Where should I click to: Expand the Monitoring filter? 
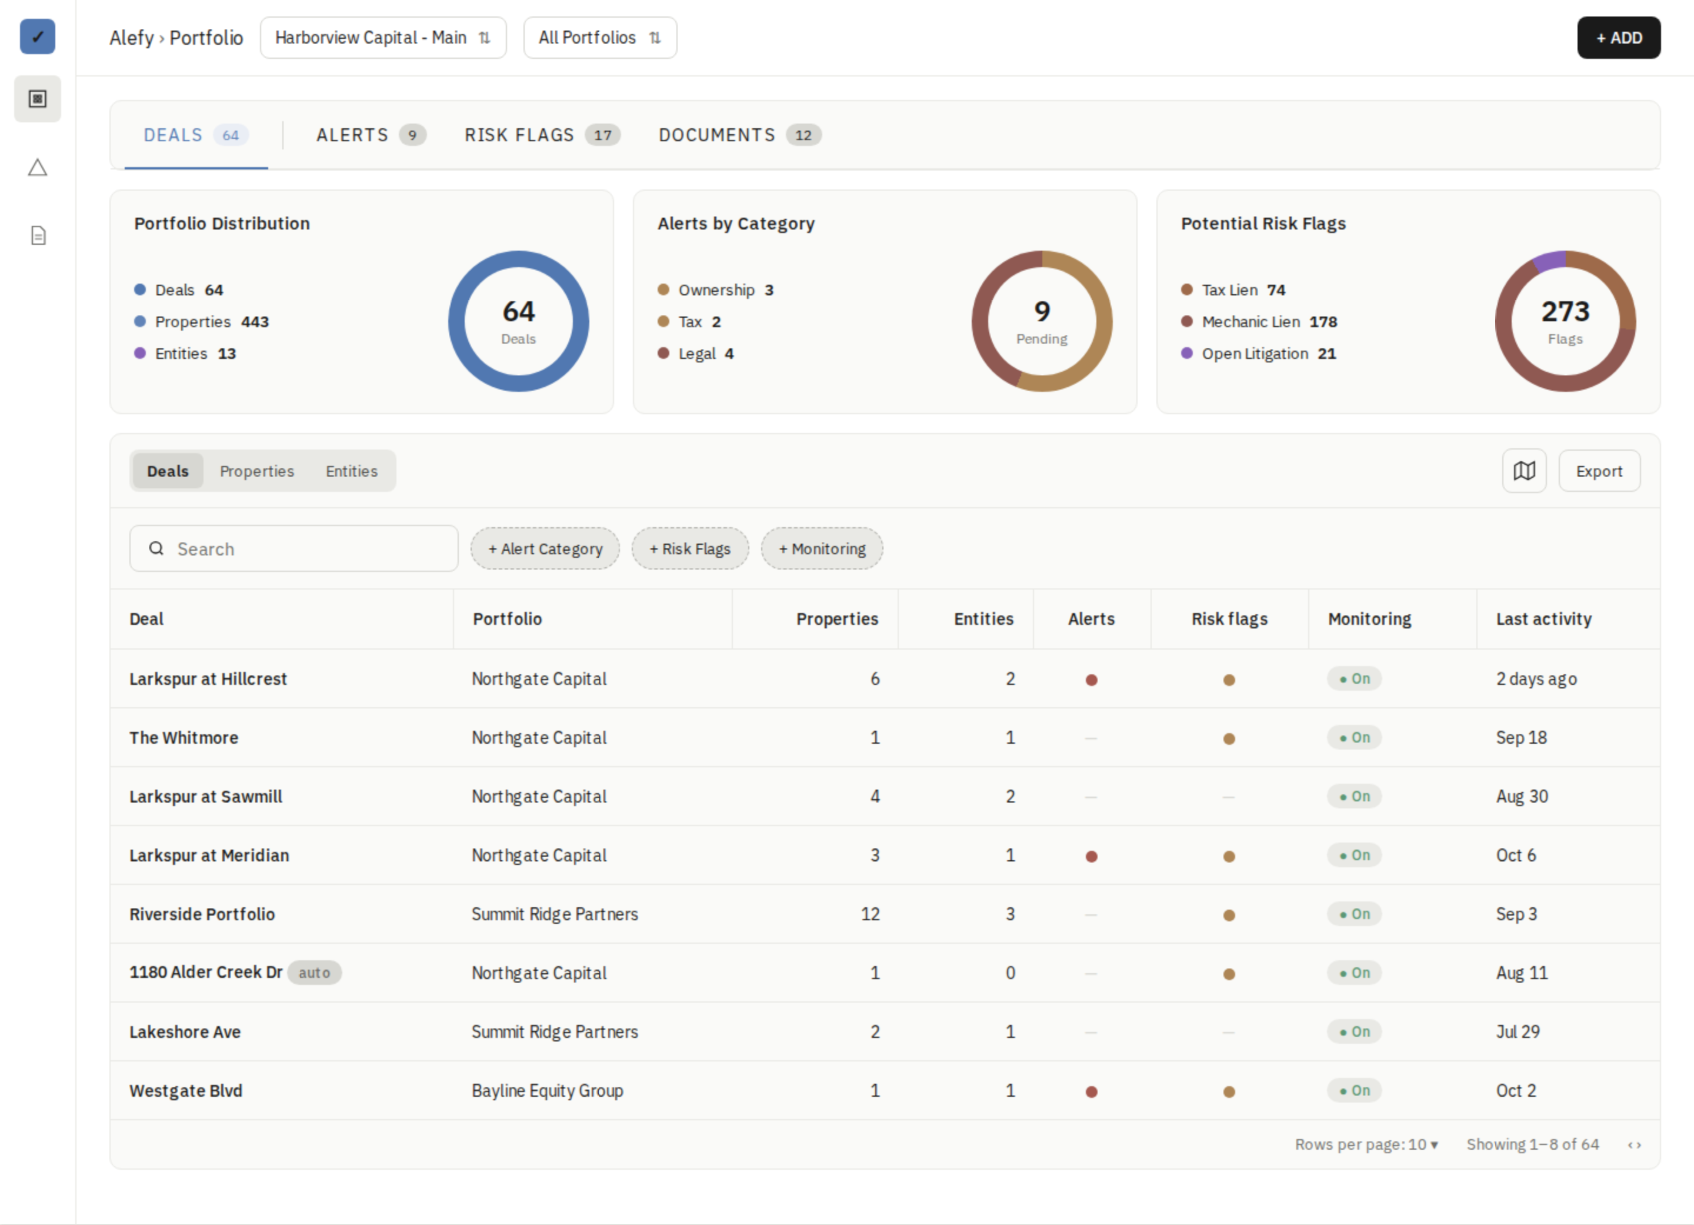(x=822, y=548)
